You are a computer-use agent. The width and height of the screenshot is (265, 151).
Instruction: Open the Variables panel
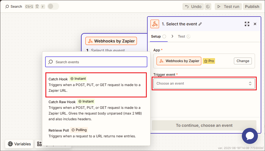19,144
